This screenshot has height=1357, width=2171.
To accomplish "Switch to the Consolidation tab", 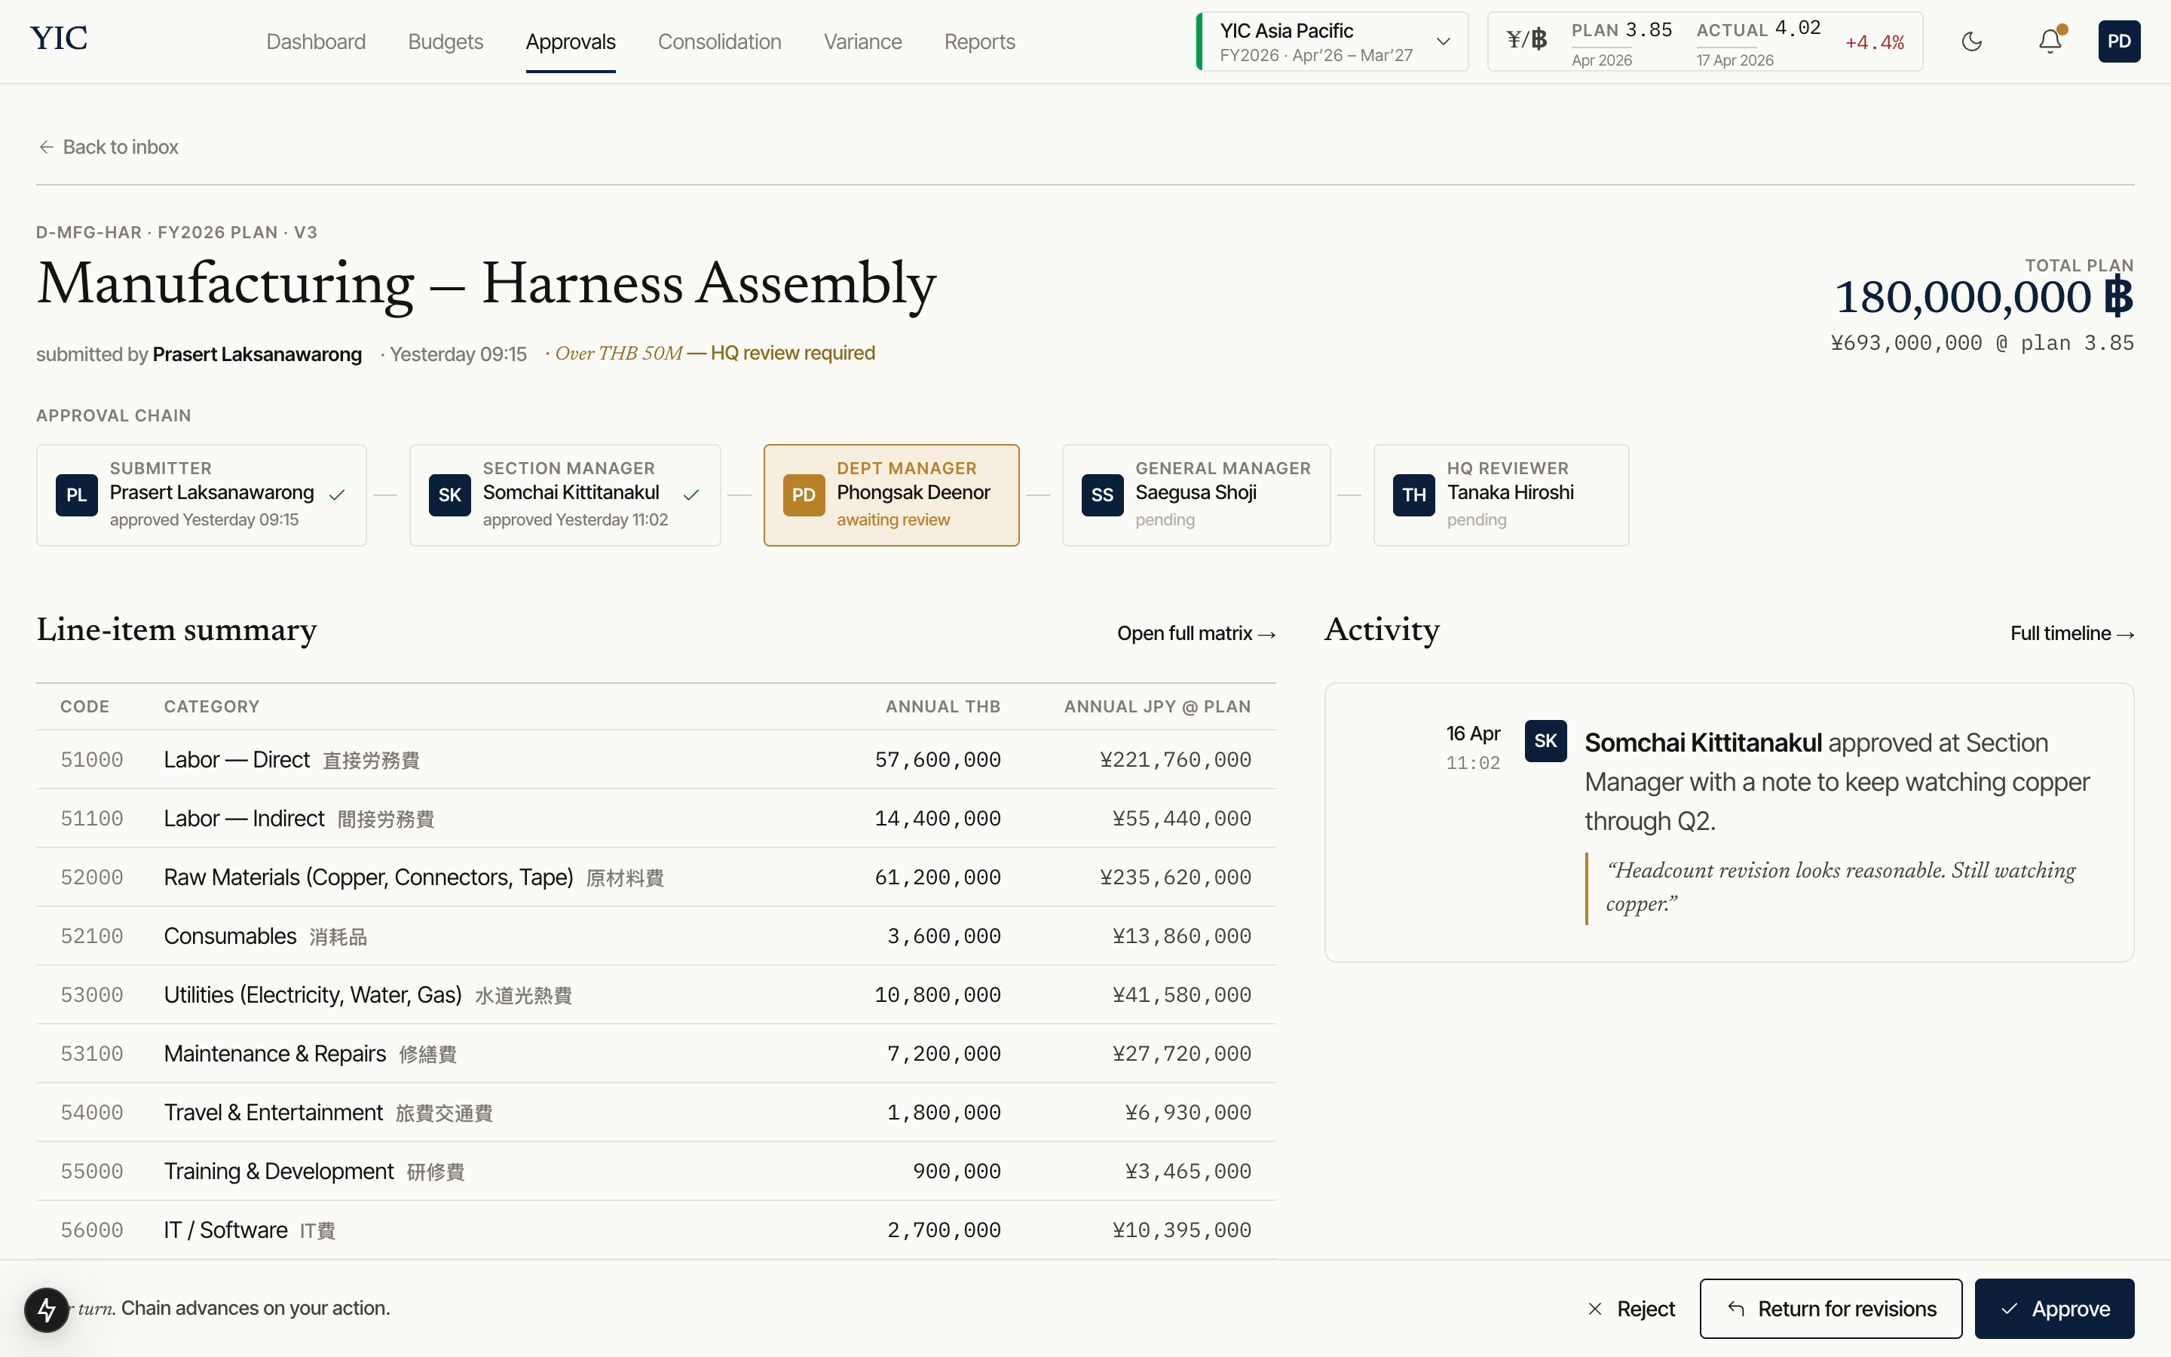I will [x=718, y=42].
